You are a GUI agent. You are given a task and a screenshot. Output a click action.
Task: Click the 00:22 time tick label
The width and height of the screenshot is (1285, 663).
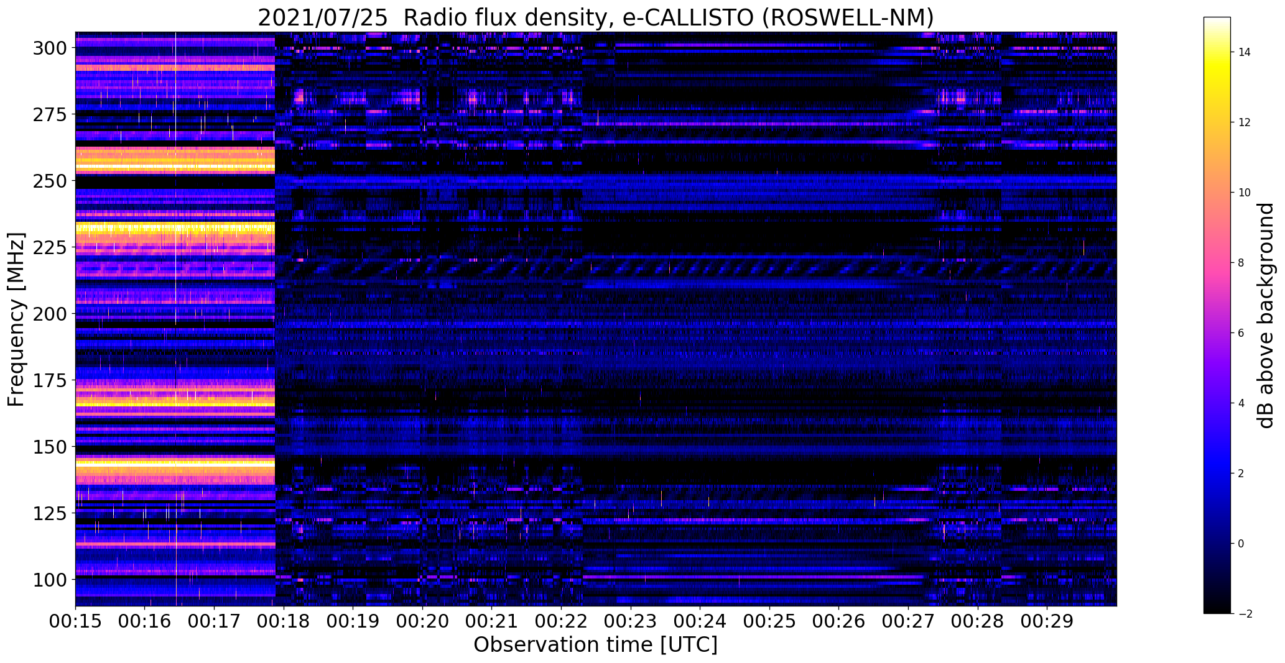pyautogui.click(x=561, y=621)
